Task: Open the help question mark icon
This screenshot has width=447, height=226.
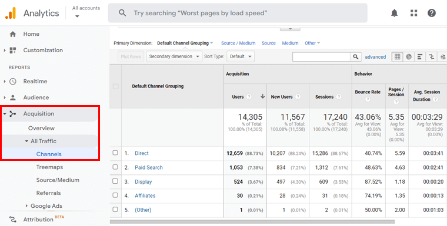Action: point(432,13)
